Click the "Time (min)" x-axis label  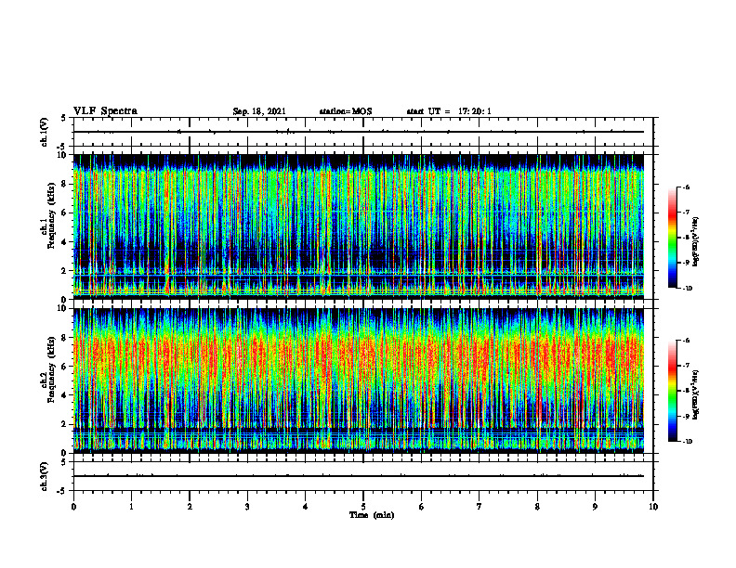point(372,515)
